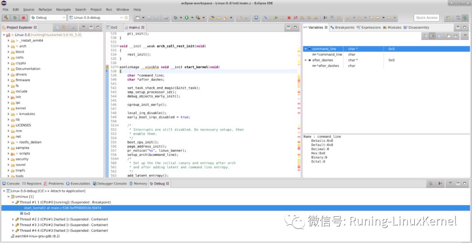Screen dimensions: 472x243
Task: Switch to the Breakpoints tab
Action: 343,27
